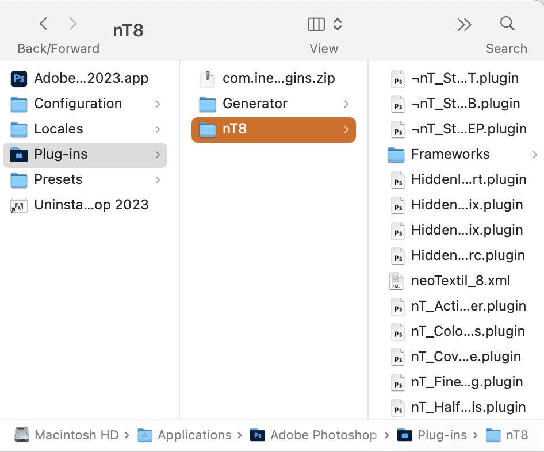Click the nT8 window title
This screenshot has width=544, height=452.
click(x=128, y=30)
